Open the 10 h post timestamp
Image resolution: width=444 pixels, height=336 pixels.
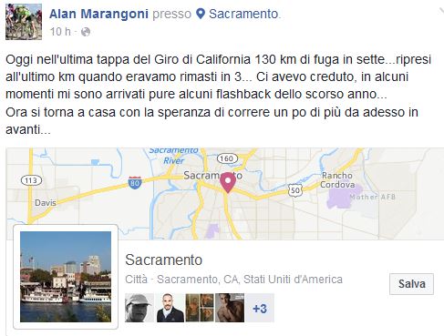tap(60, 32)
